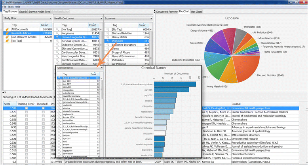Viewport: 308px width, 165px height.
Task: Toggle Training Item checkbox for score 0.5
Action: tap(27, 162)
